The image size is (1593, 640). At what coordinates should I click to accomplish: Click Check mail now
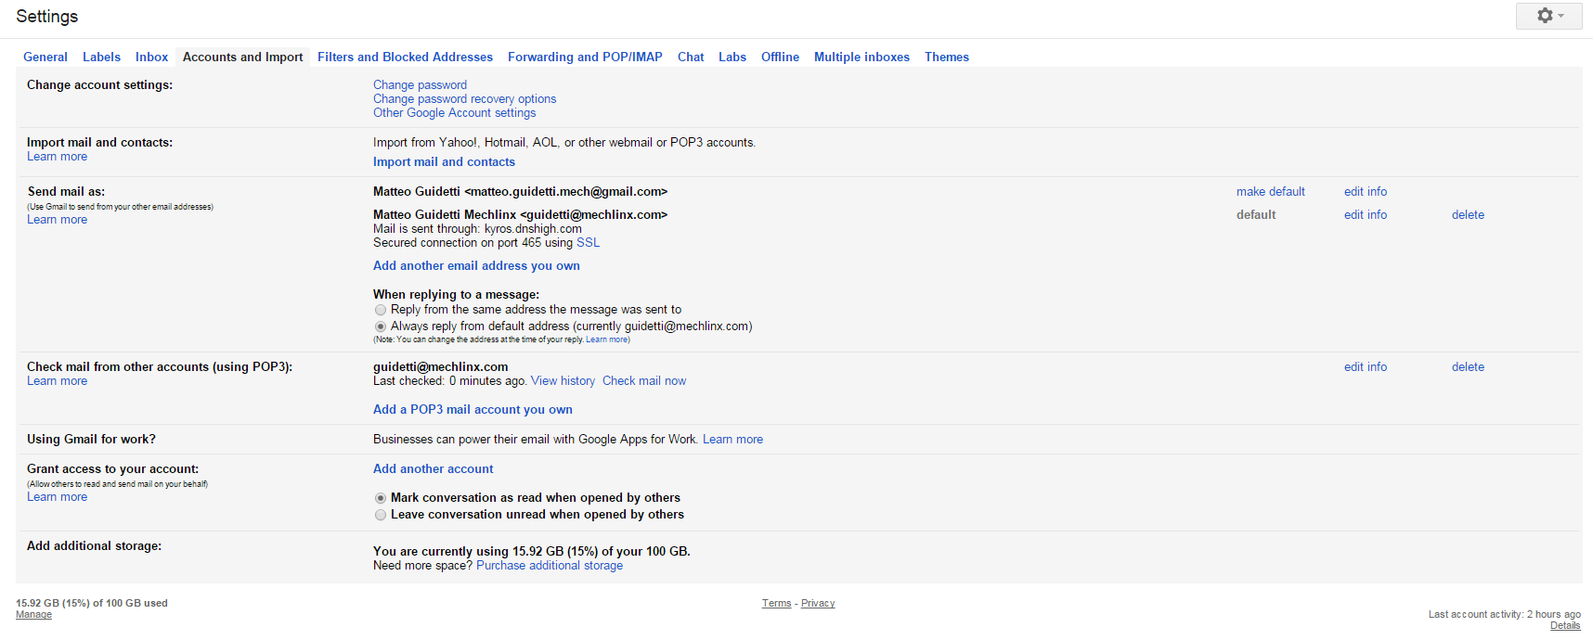644,380
